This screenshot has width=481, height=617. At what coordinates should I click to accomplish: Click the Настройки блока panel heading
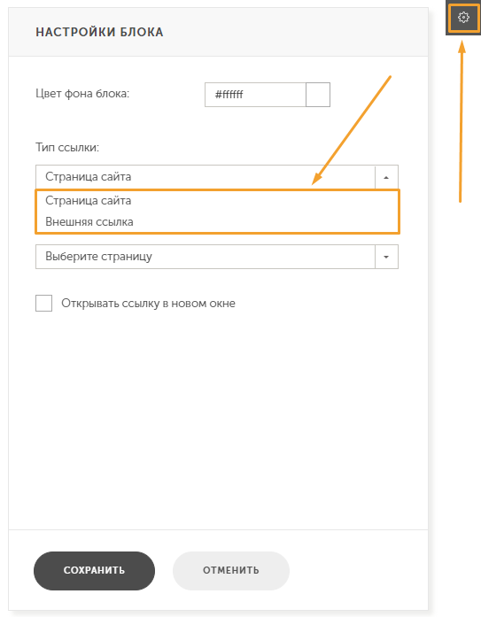pyautogui.click(x=99, y=32)
